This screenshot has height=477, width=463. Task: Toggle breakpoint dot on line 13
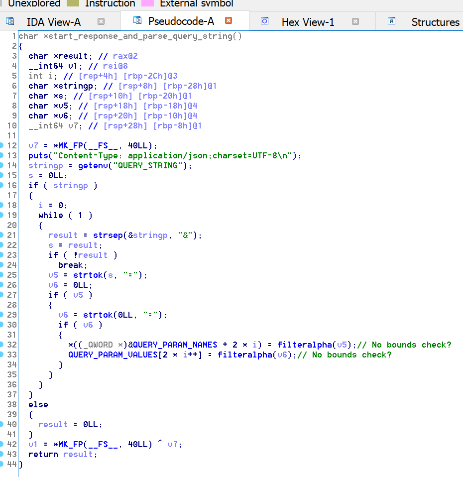coord(1,155)
